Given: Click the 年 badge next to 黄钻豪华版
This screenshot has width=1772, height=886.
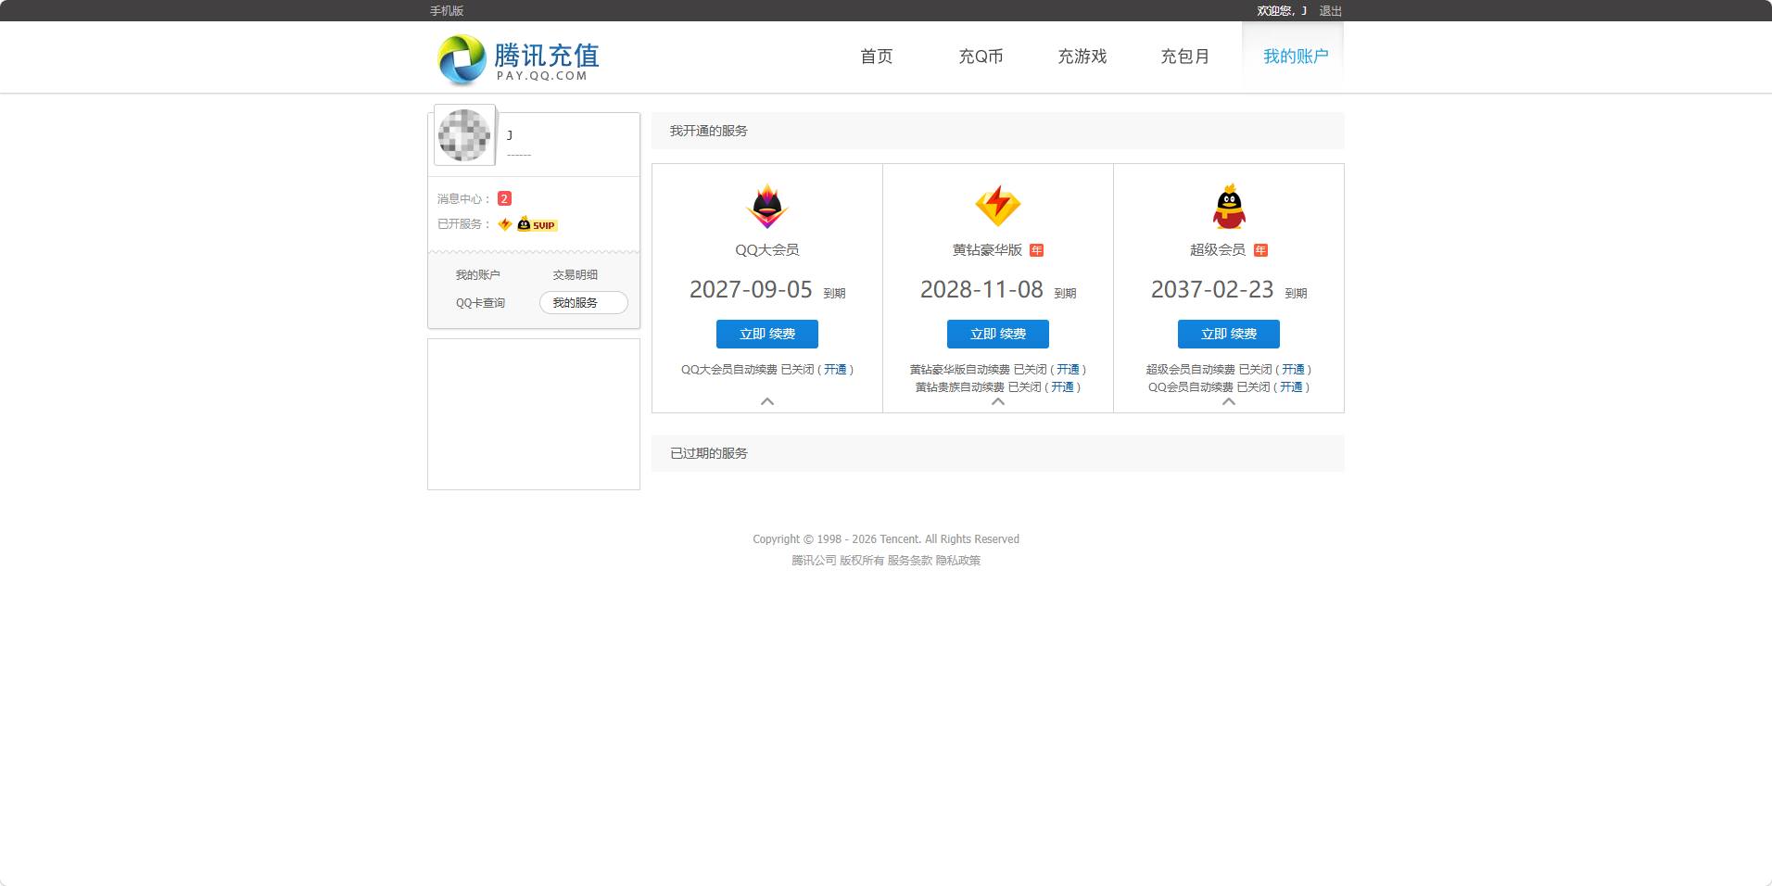Looking at the screenshot, I should (1037, 250).
